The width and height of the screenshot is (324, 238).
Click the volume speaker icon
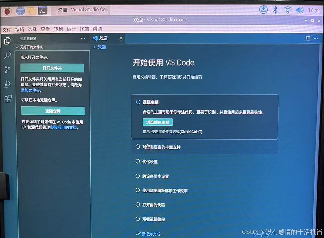(299, 10)
